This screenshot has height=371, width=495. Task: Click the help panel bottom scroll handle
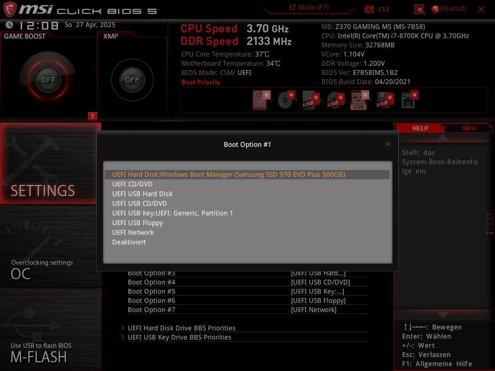pyautogui.click(x=443, y=315)
